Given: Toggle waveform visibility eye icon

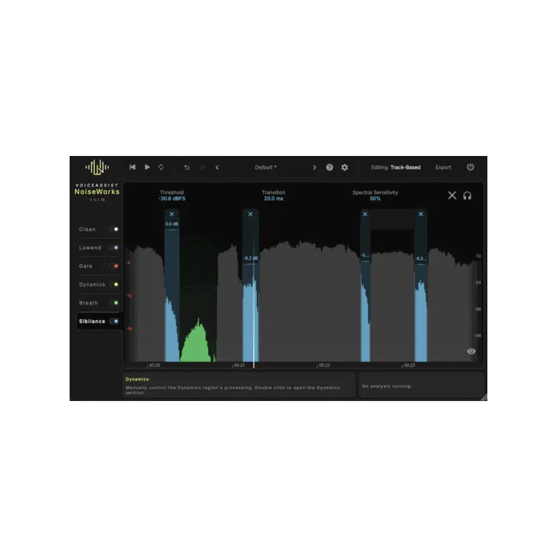Looking at the screenshot, I should pos(471,352).
